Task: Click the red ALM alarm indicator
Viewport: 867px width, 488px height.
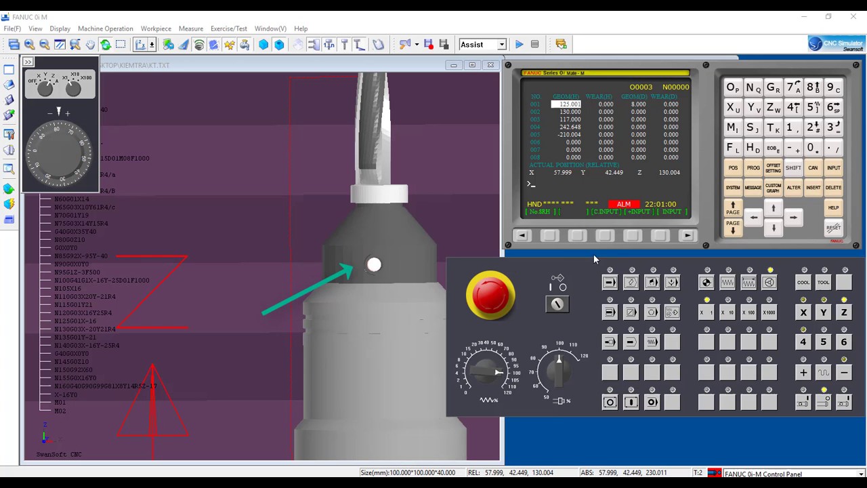Action: point(624,204)
